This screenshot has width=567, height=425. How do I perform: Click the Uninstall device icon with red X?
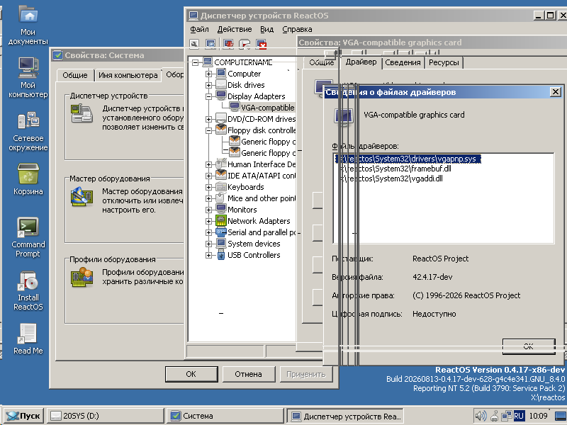click(262, 44)
